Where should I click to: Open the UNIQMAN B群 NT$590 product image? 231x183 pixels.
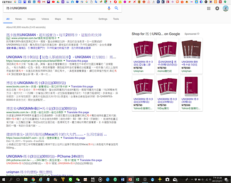tap(191, 49)
